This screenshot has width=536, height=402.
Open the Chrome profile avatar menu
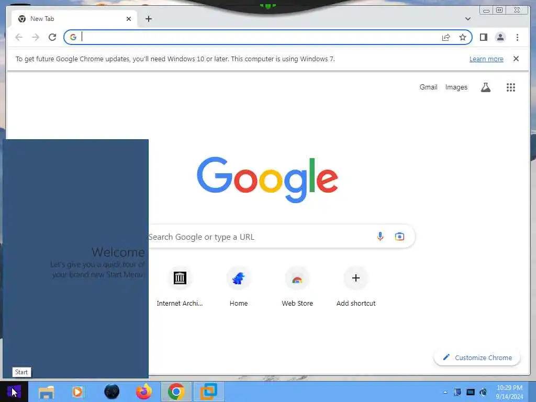500,37
